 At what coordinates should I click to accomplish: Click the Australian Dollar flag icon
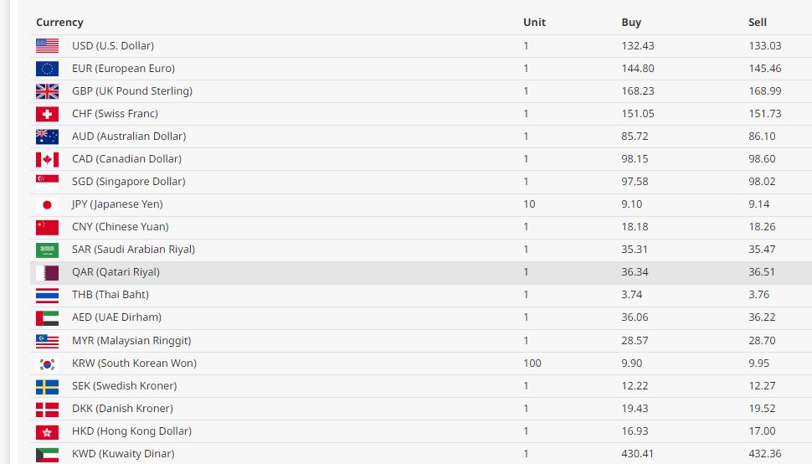click(x=47, y=137)
